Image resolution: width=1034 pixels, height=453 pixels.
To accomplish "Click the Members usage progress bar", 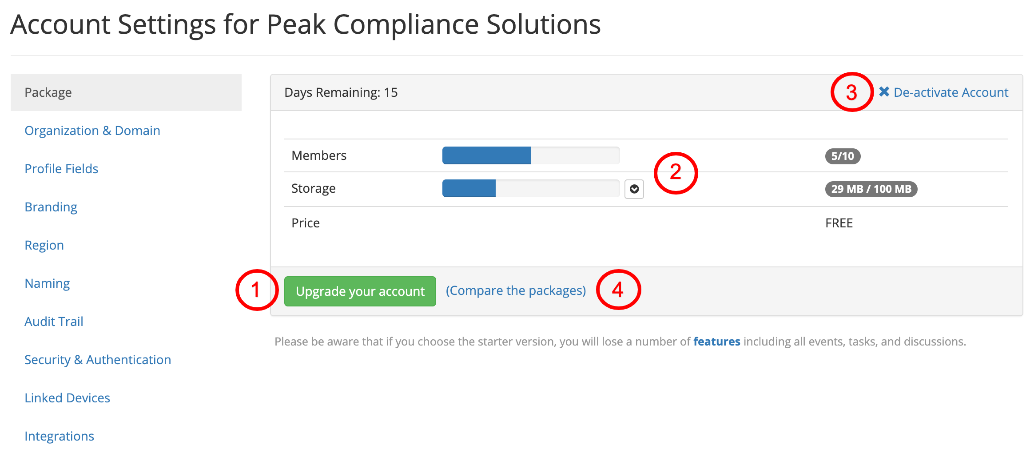I will (531, 155).
